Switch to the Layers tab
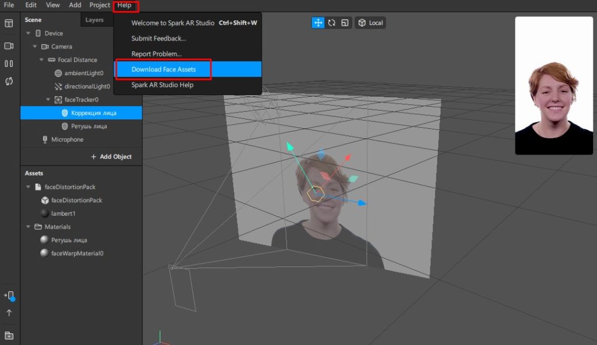Image resolution: width=597 pixels, height=345 pixels. pyautogui.click(x=94, y=20)
